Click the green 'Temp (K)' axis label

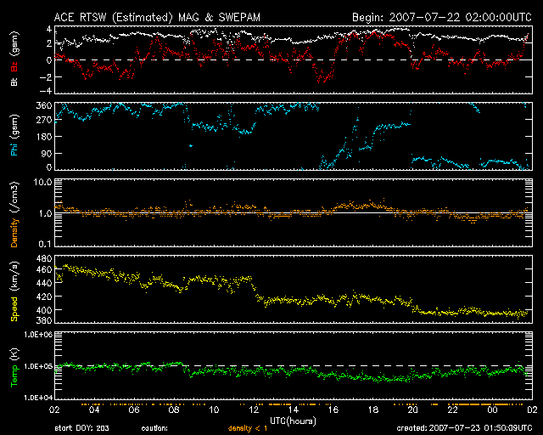pos(14,367)
